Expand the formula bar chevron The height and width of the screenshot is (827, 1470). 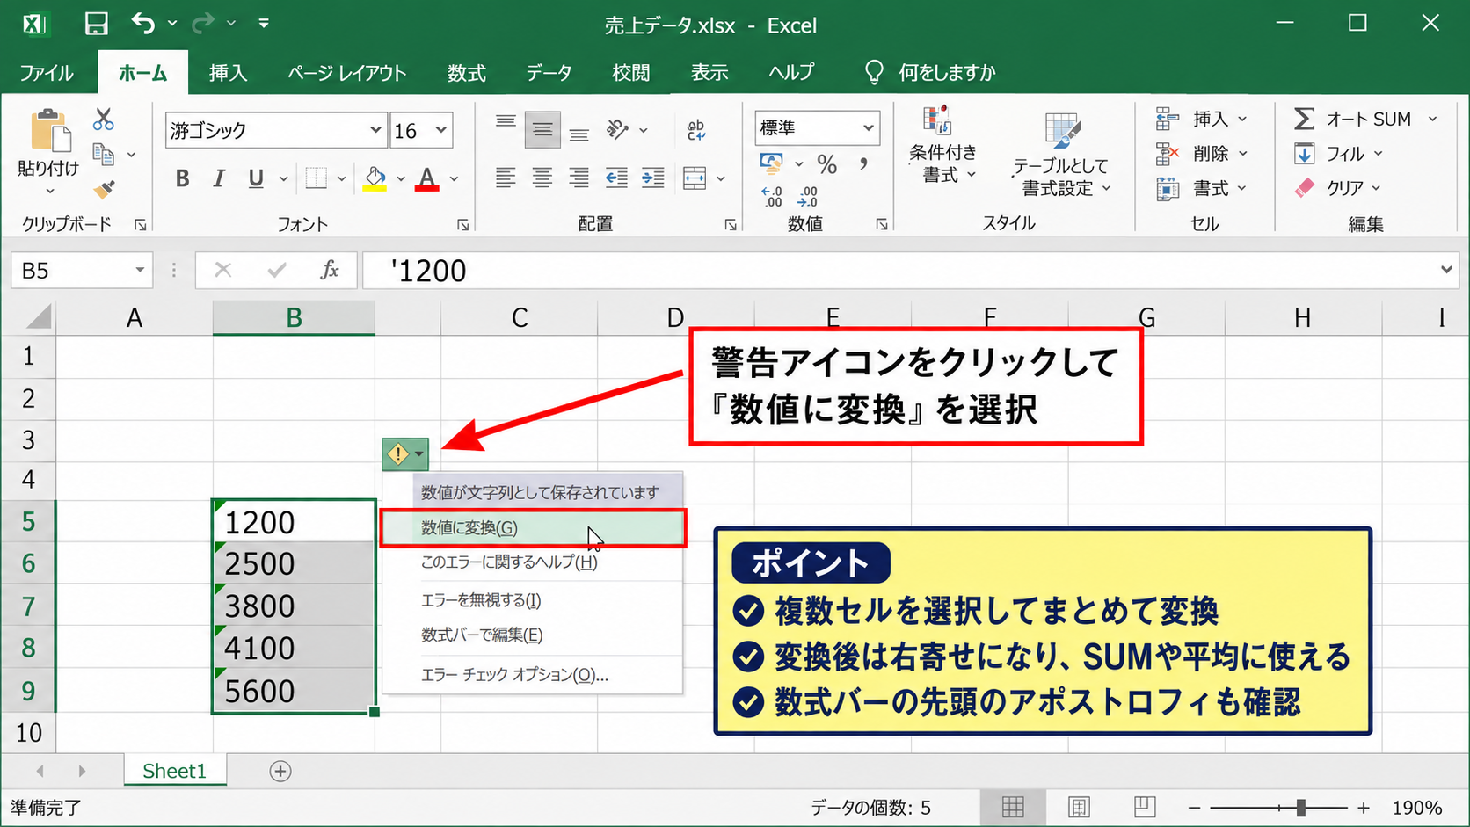click(1446, 270)
